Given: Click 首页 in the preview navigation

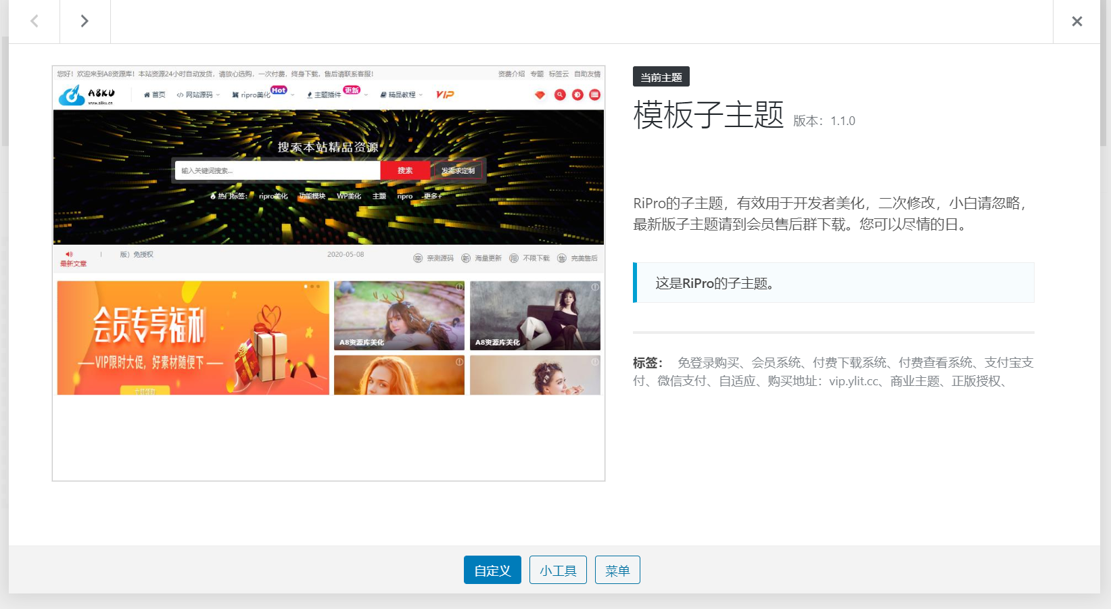Looking at the screenshot, I should (155, 95).
